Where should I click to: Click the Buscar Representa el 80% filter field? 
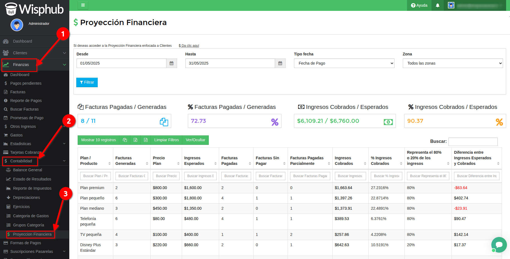pos(428,176)
